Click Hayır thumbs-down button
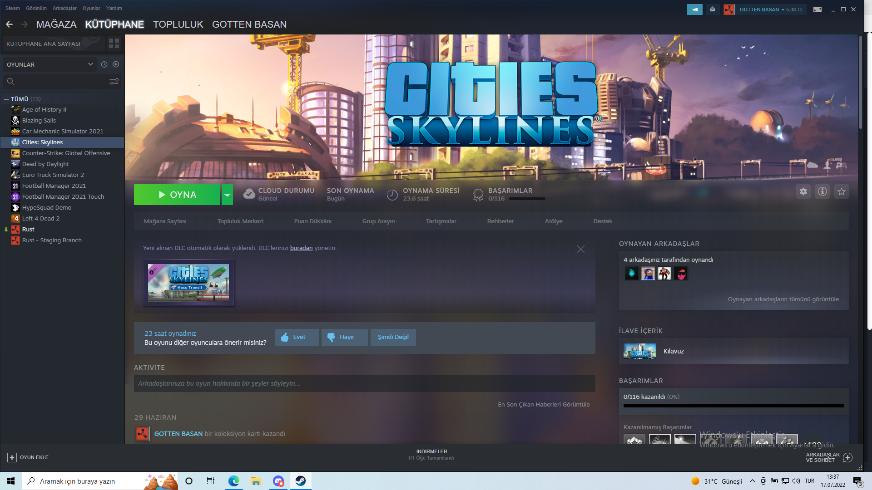 pyautogui.click(x=345, y=337)
